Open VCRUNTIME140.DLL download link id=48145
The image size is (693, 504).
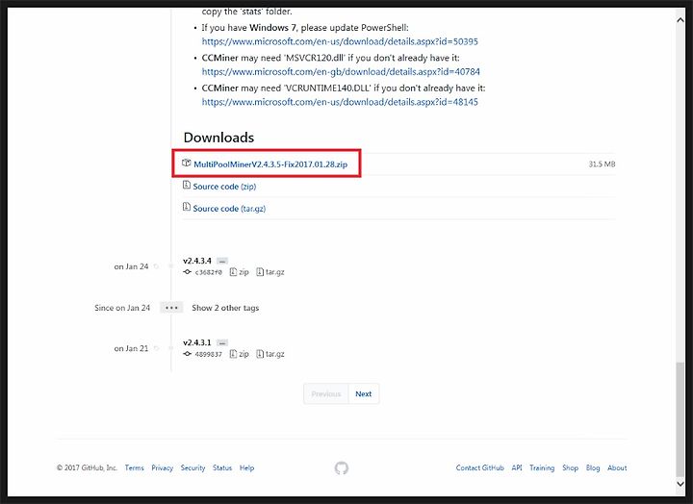[340, 102]
